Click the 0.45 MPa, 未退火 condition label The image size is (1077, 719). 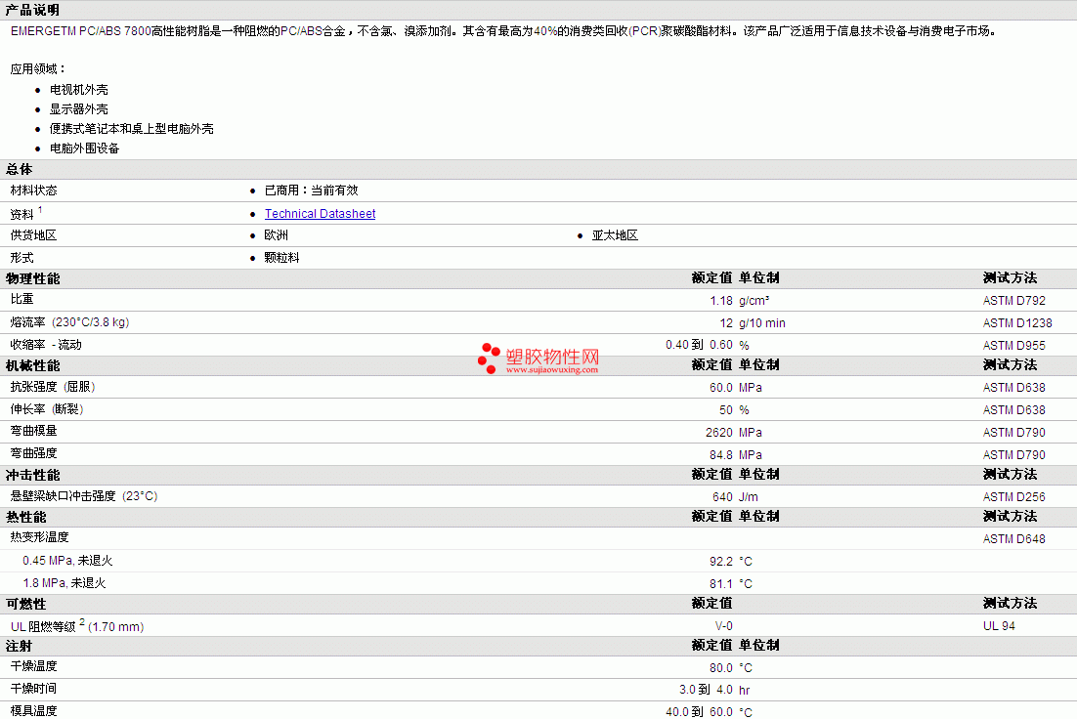pos(67,561)
